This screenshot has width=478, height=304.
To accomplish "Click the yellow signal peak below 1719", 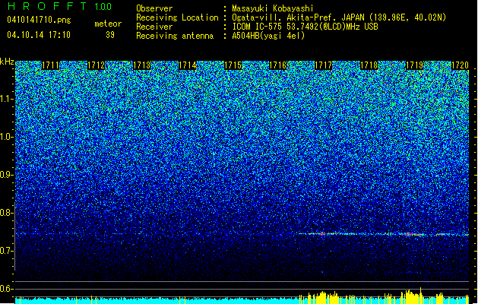I will point(412,296).
